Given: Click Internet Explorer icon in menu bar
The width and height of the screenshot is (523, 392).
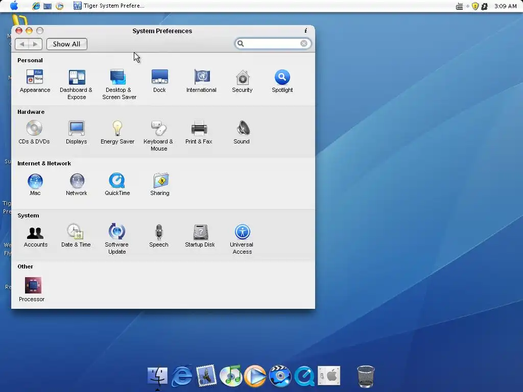Looking at the screenshot, I should (36, 6).
